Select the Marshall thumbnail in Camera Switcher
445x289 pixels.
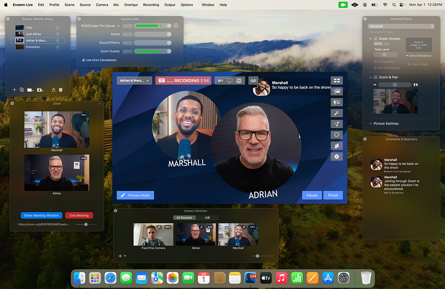coord(238,234)
